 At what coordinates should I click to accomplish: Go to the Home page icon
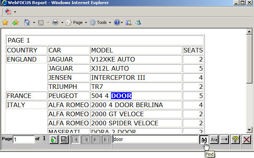(27, 22)
